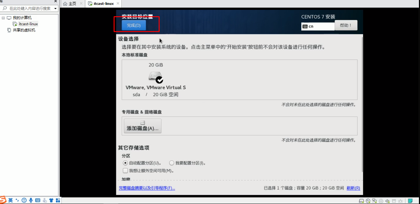Toggle the punctuation mode icon

click(x=17, y=200)
